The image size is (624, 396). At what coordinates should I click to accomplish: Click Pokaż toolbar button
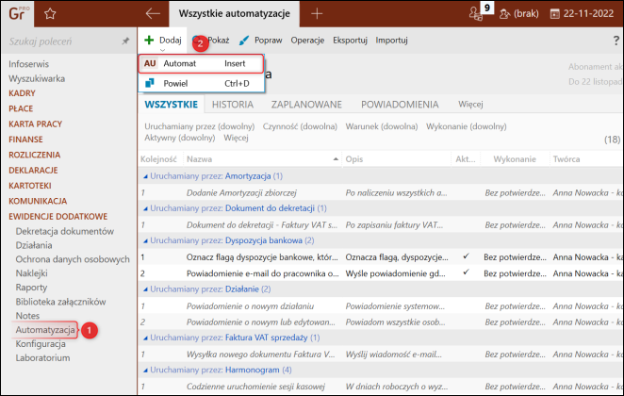click(x=218, y=41)
